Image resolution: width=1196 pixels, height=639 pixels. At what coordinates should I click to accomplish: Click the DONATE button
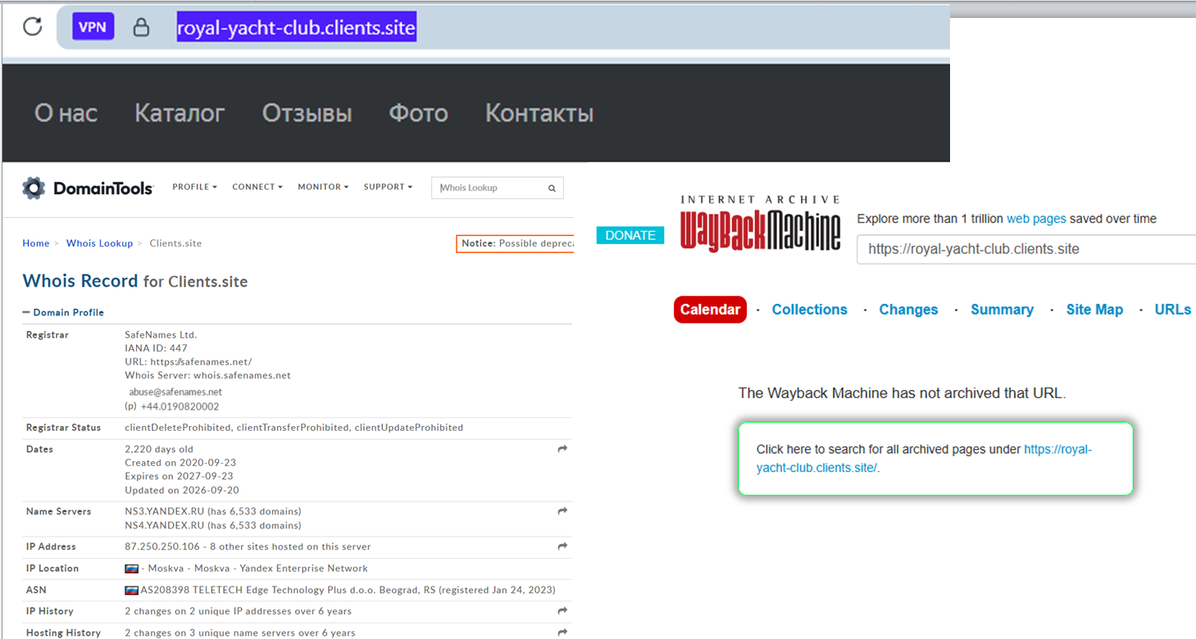coord(630,235)
